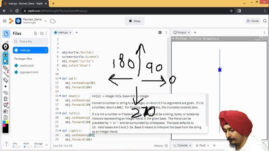
Task: Click the blue turtle in graphics window
Action: tap(220, 70)
